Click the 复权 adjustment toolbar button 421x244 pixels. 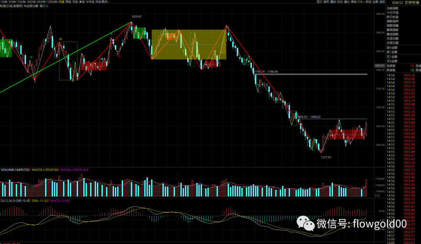(326, 2)
